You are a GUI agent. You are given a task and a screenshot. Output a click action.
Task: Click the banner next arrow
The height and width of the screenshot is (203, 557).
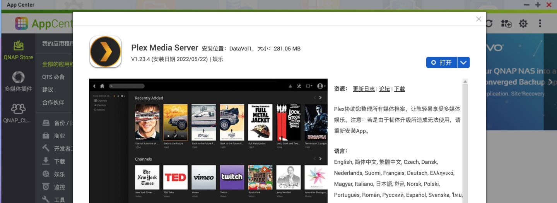[x=550, y=82]
